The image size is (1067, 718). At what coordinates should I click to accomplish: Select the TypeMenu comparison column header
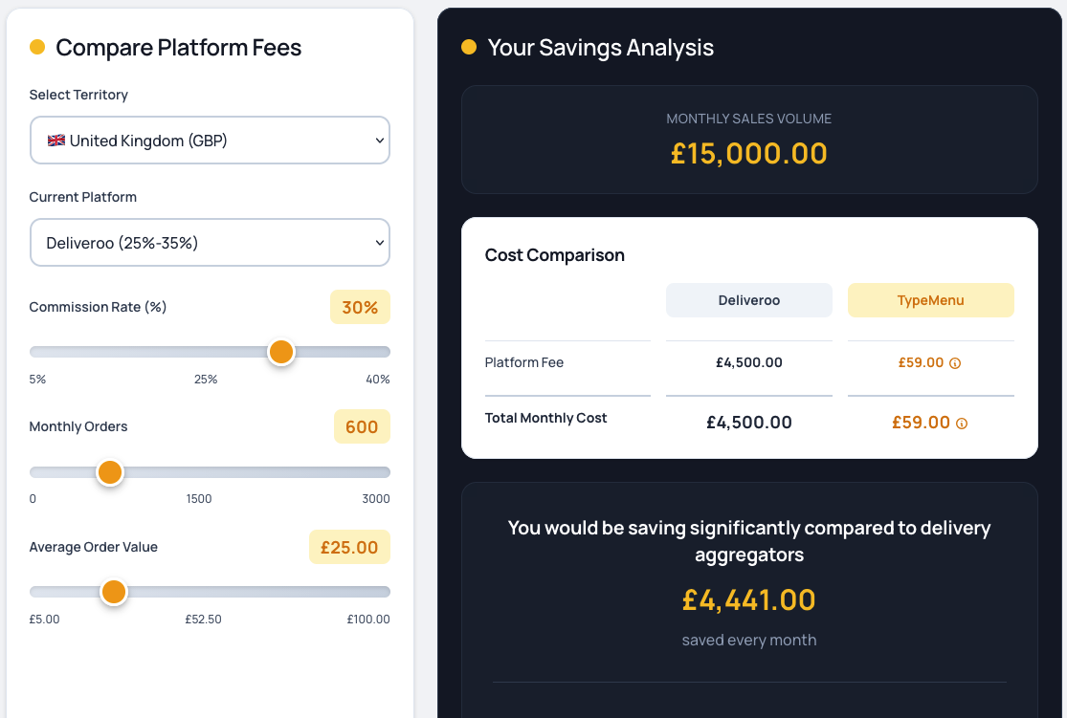coord(930,299)
